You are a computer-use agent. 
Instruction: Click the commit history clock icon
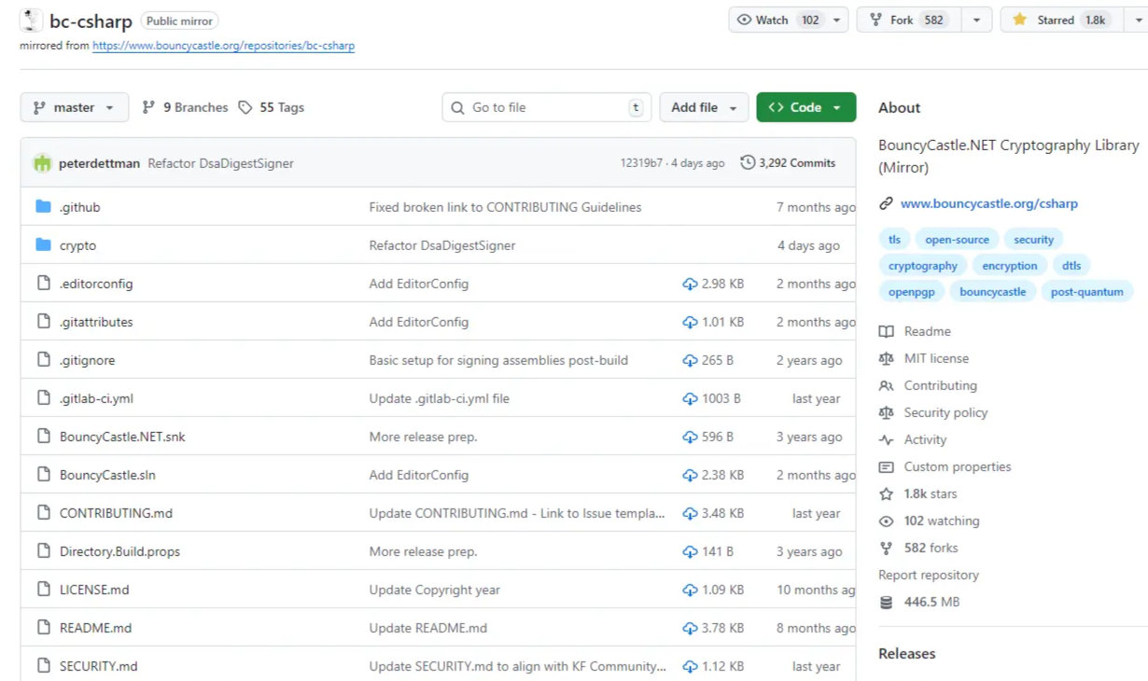[x=748, y=163]
